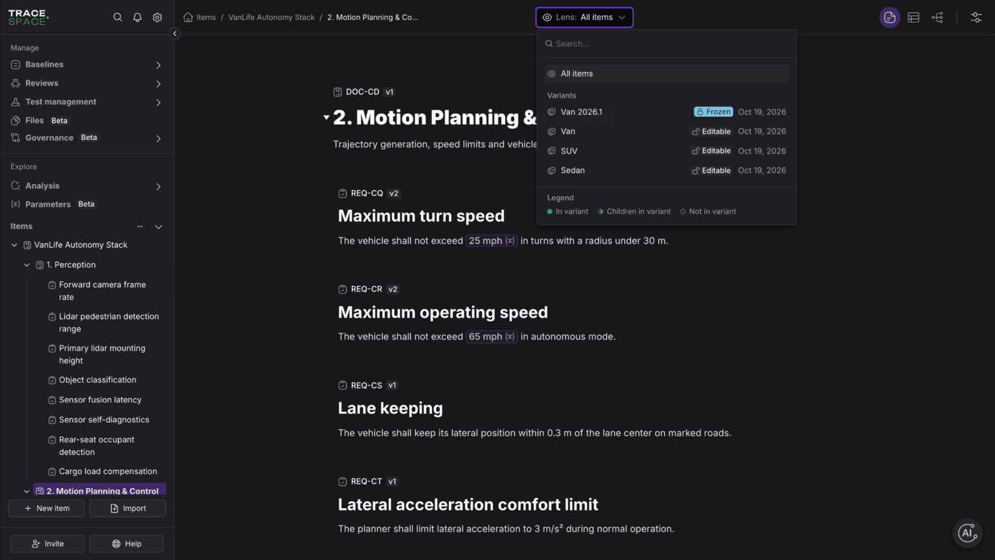Expand the Governance submenu arrow
Screen dimensions: 995x560
pos(159,138)
